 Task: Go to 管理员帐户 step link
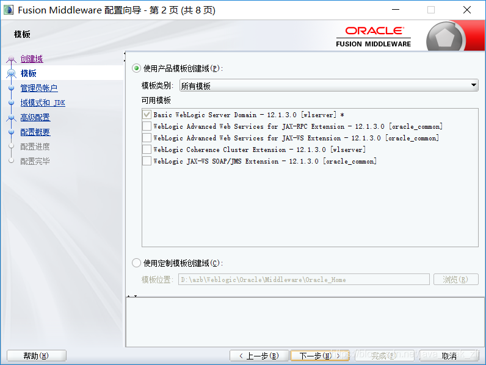pyautogui.click(x=39, y=88)
